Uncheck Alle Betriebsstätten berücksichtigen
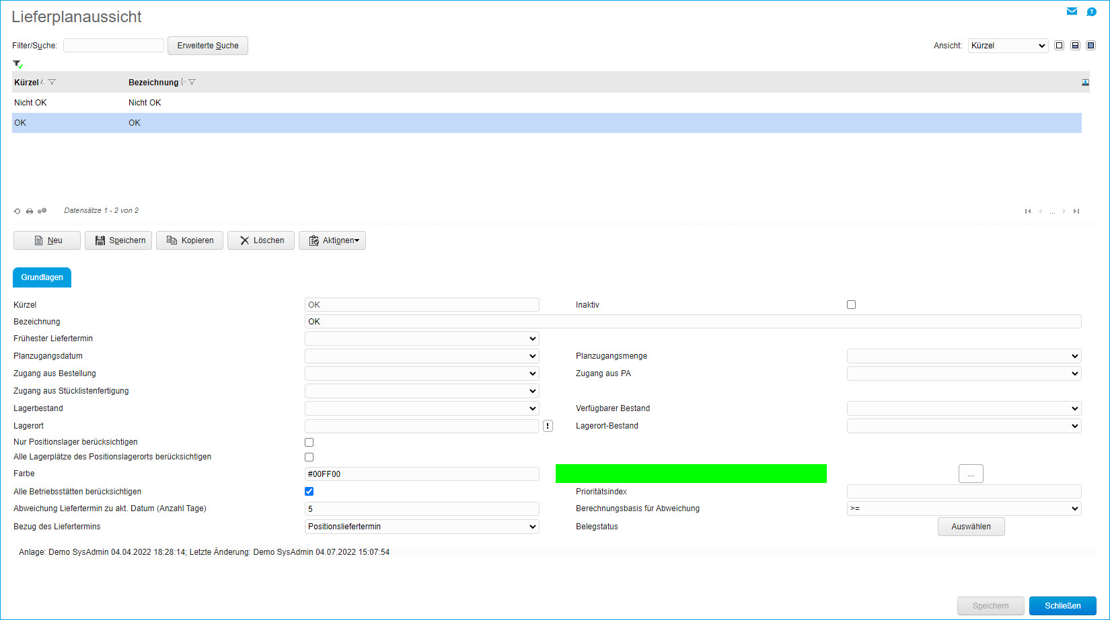Image resolution: width=1110 pixels, height=620 pixels. (x=309, y=492)
